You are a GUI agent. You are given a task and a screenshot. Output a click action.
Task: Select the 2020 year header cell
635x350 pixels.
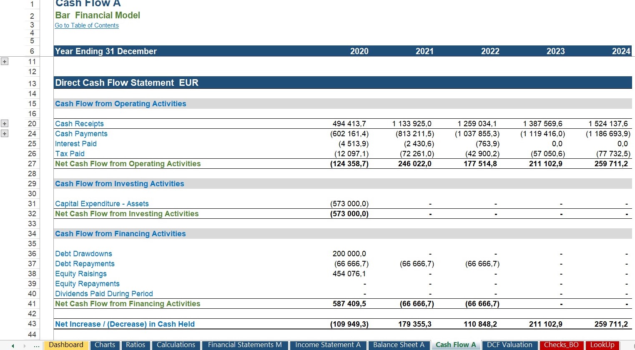point(359,51)
